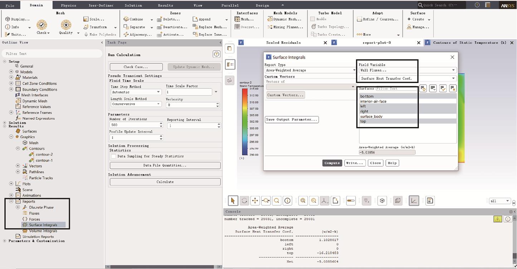Click the Check Case... button
This screenshot has height=269, width=517.
point(136,67)
